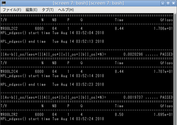The height and width of the screenshot is (125, 177).
Task: Open the 編集(E) menu
Action: click(x=31, y=10)
